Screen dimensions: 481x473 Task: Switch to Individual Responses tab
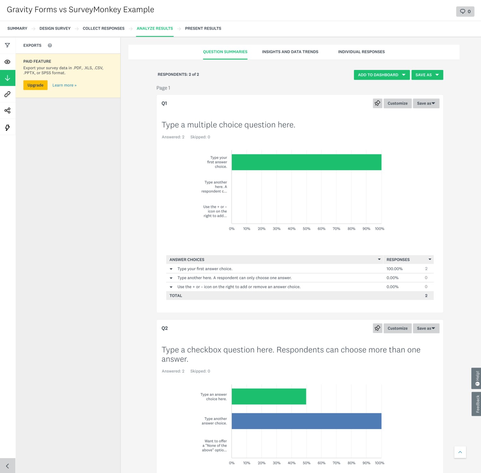tap(361, 52)
